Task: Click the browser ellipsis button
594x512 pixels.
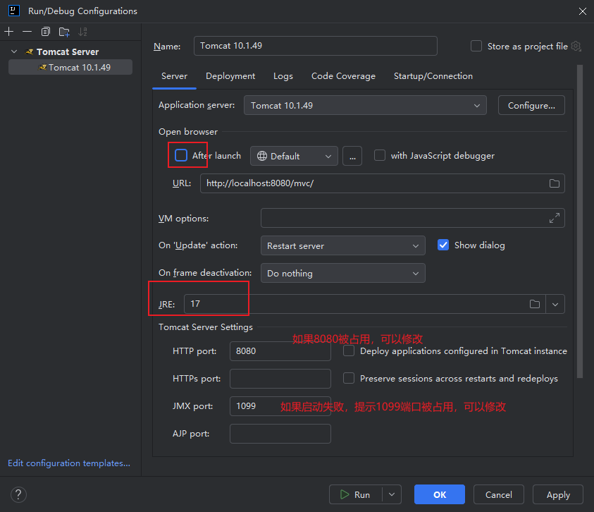Action: (352, 156)
